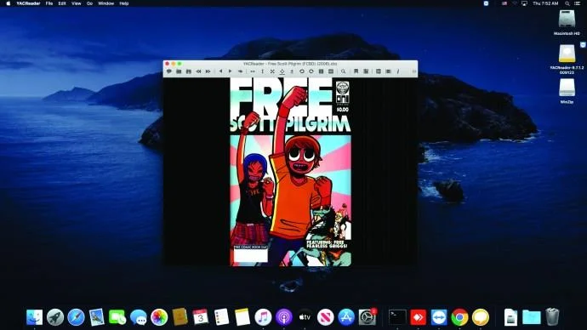
Task: Open the Window menu
Action: (106, 3)
